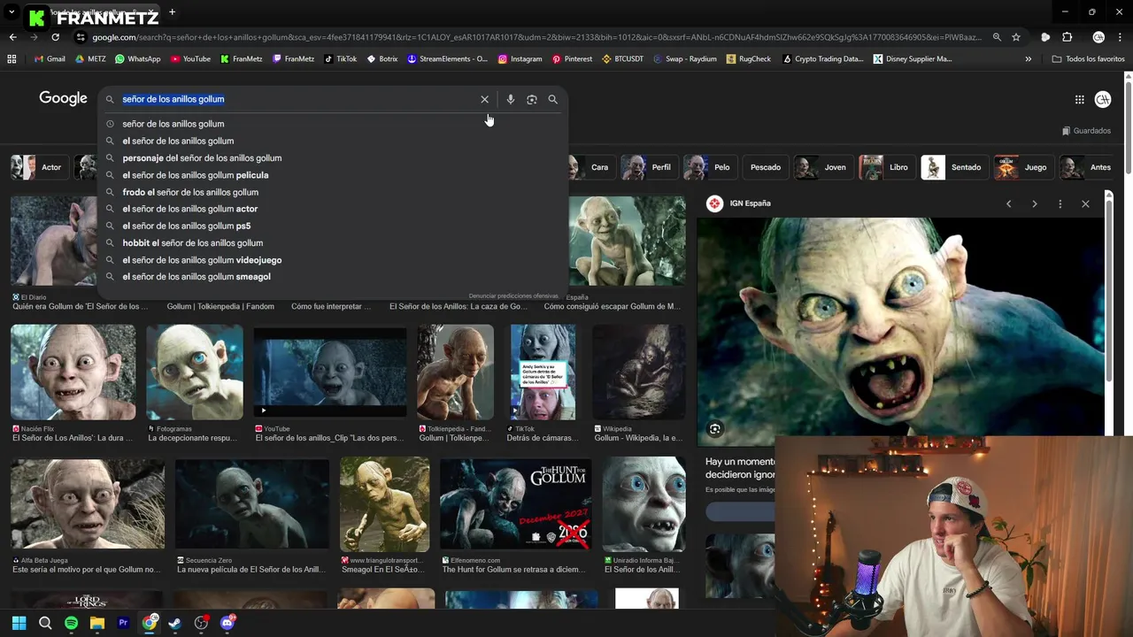
Task: Choose suggestion ending in 'gollum smeagol'
Action: click(333, 277)
